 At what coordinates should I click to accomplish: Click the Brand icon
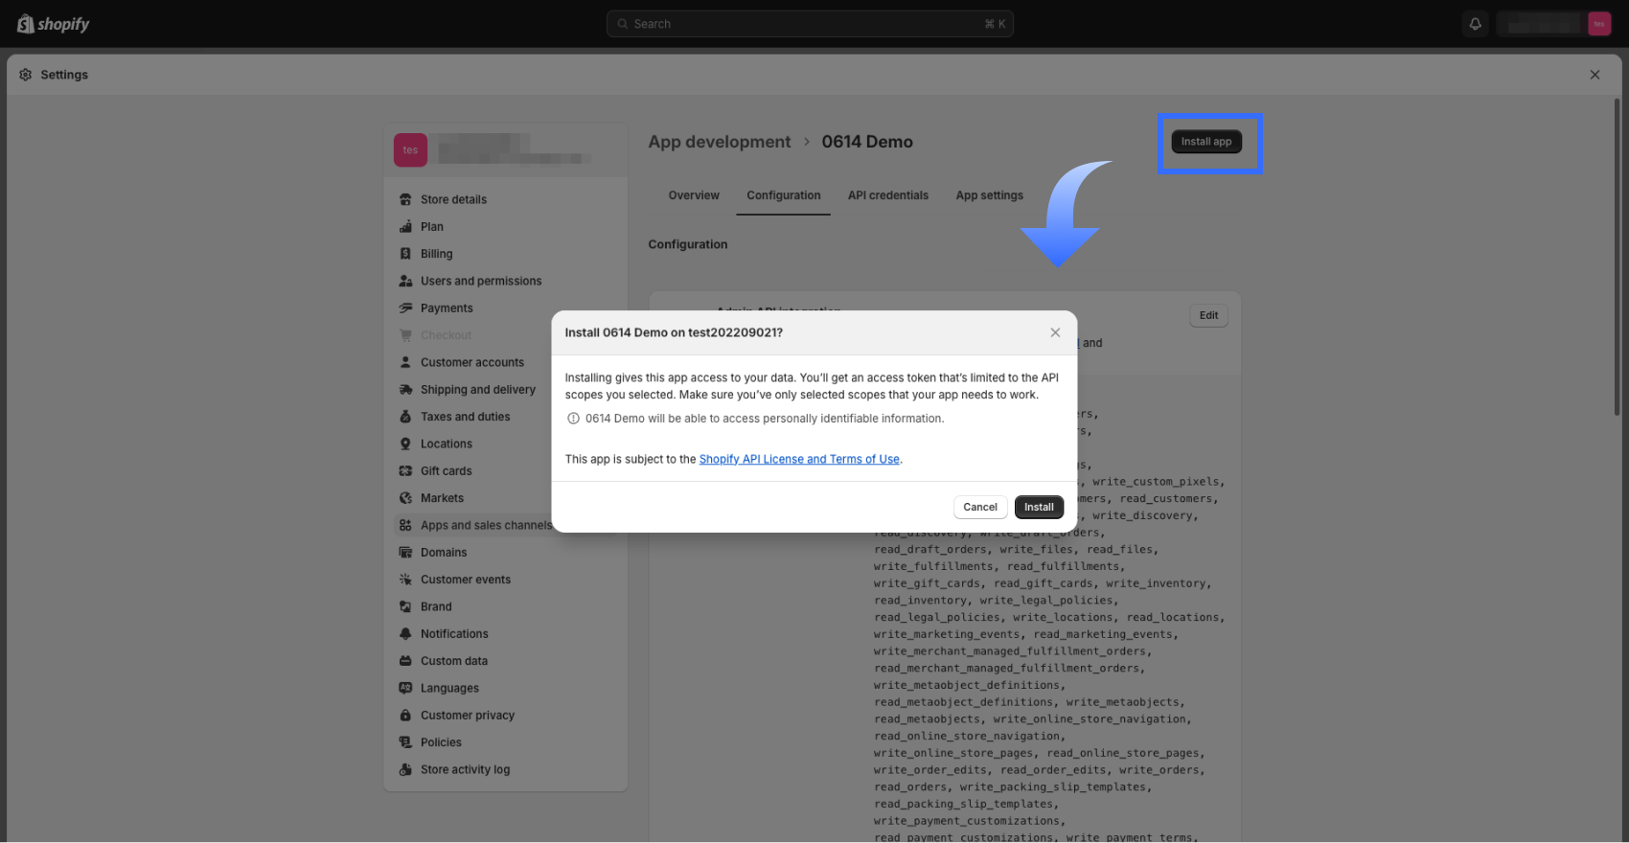click(405, 606)
